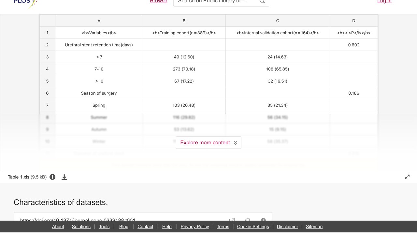Open the Terms link
The image size is (417, 235).
pyautogui.click(x=223, y=227)
